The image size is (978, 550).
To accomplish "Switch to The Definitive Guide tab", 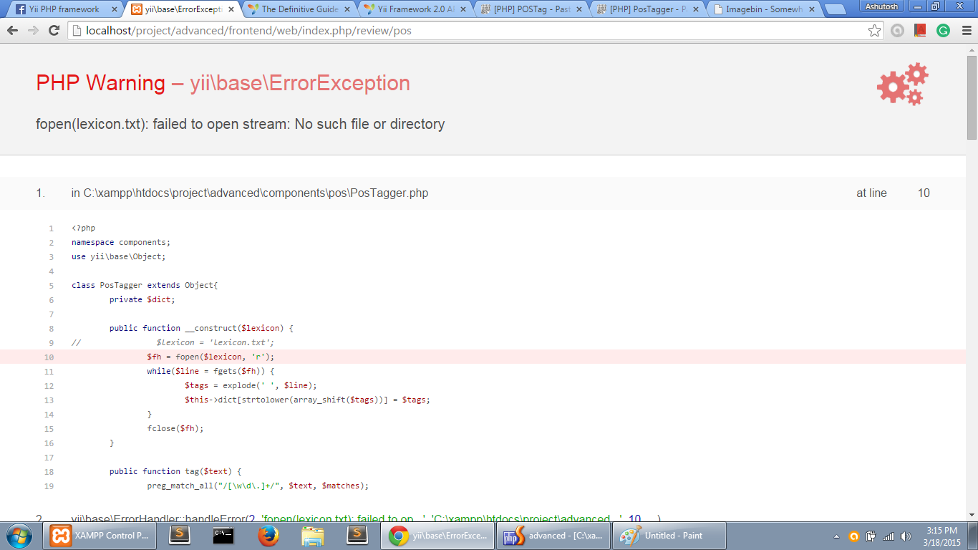I will [x=299, y=9].
